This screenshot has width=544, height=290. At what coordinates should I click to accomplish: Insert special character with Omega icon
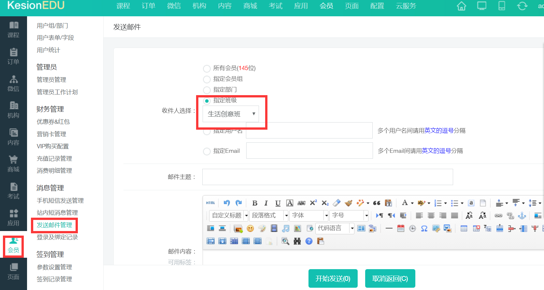pos(424,228)
